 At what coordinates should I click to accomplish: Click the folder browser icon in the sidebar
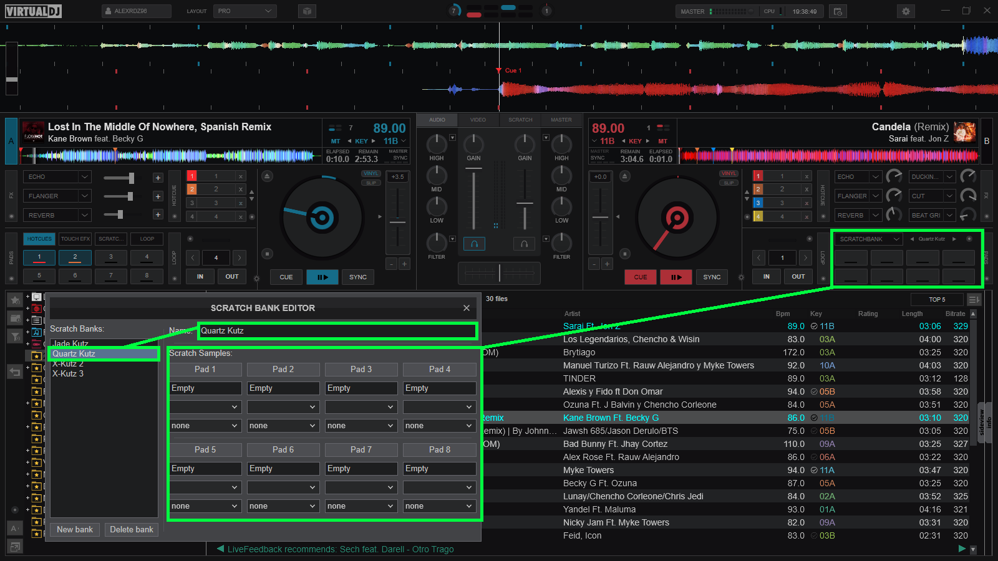tap(14, 318)
